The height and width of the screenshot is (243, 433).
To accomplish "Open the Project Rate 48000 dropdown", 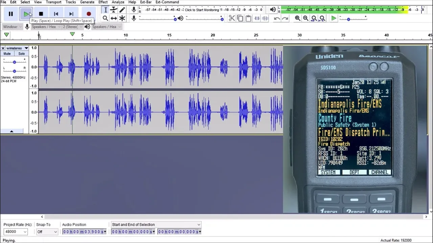I will [x=16, y=232].
